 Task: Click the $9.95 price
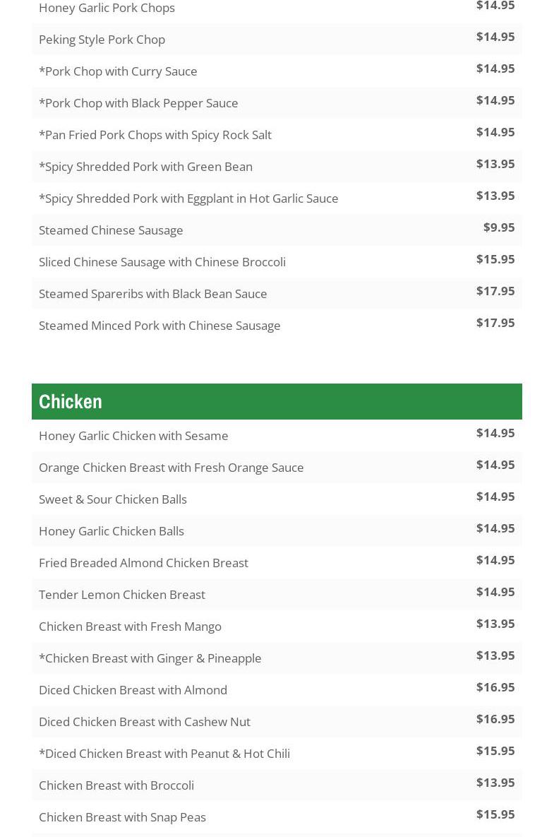[498, 227]
